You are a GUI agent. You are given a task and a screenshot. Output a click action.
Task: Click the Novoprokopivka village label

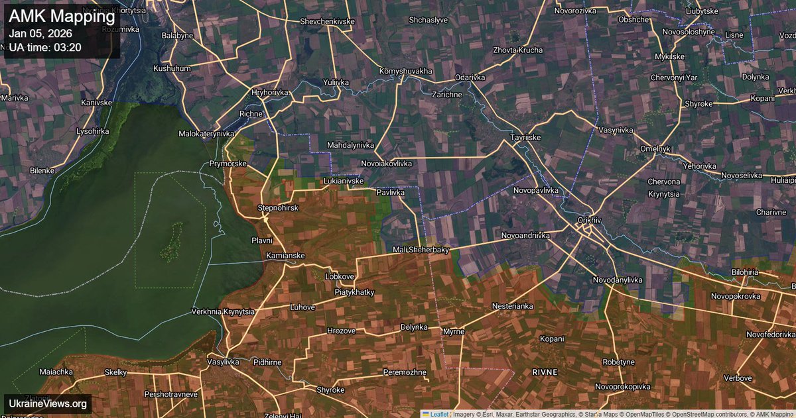click(623, 386)
